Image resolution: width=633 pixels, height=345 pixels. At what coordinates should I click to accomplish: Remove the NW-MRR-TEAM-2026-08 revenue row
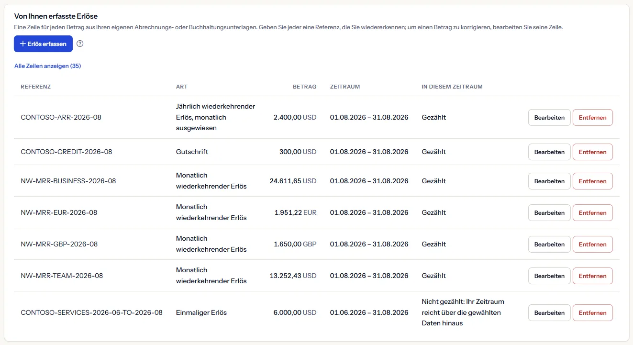592,276
